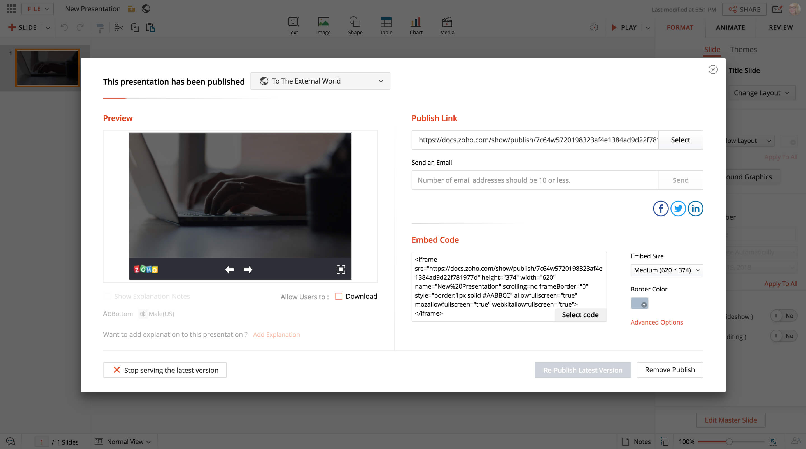Screen dimensions: 806x449
Task: Click the Remove Publish button
Action: (x=670, y=370)
